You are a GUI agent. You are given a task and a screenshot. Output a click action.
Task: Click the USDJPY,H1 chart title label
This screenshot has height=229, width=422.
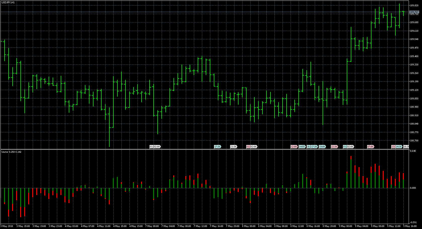point(8,3)
